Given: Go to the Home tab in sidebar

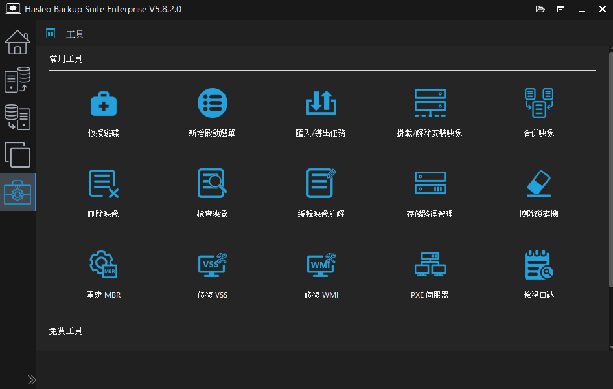Looking at the screenshot, I should click(x=17, y=42).
